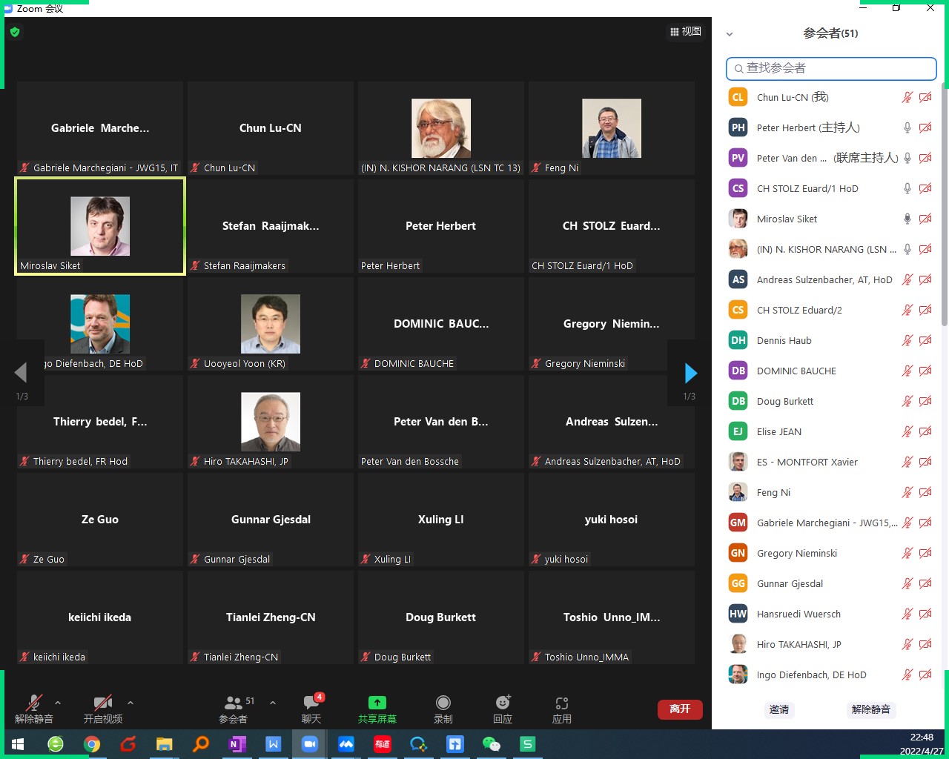Open the reactions icon
The height and width of the screenshot is (759, 949).
click(503, 703)
